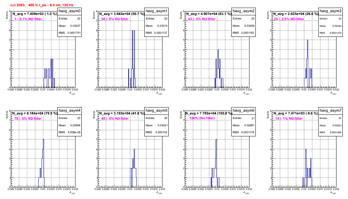The height and width of the screenshot is (199, 348).
Task: Click the N_avg = 7.782e+04 label
Action: [208, 113]
